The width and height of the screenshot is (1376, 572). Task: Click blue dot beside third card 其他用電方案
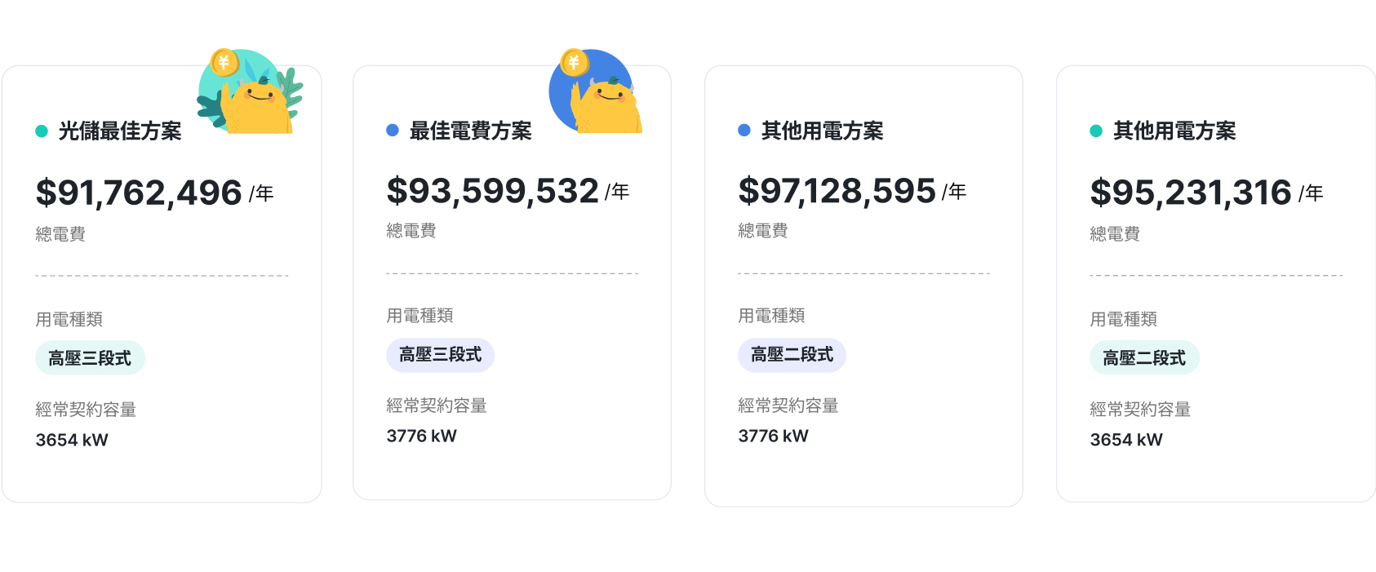coord(744,131)
